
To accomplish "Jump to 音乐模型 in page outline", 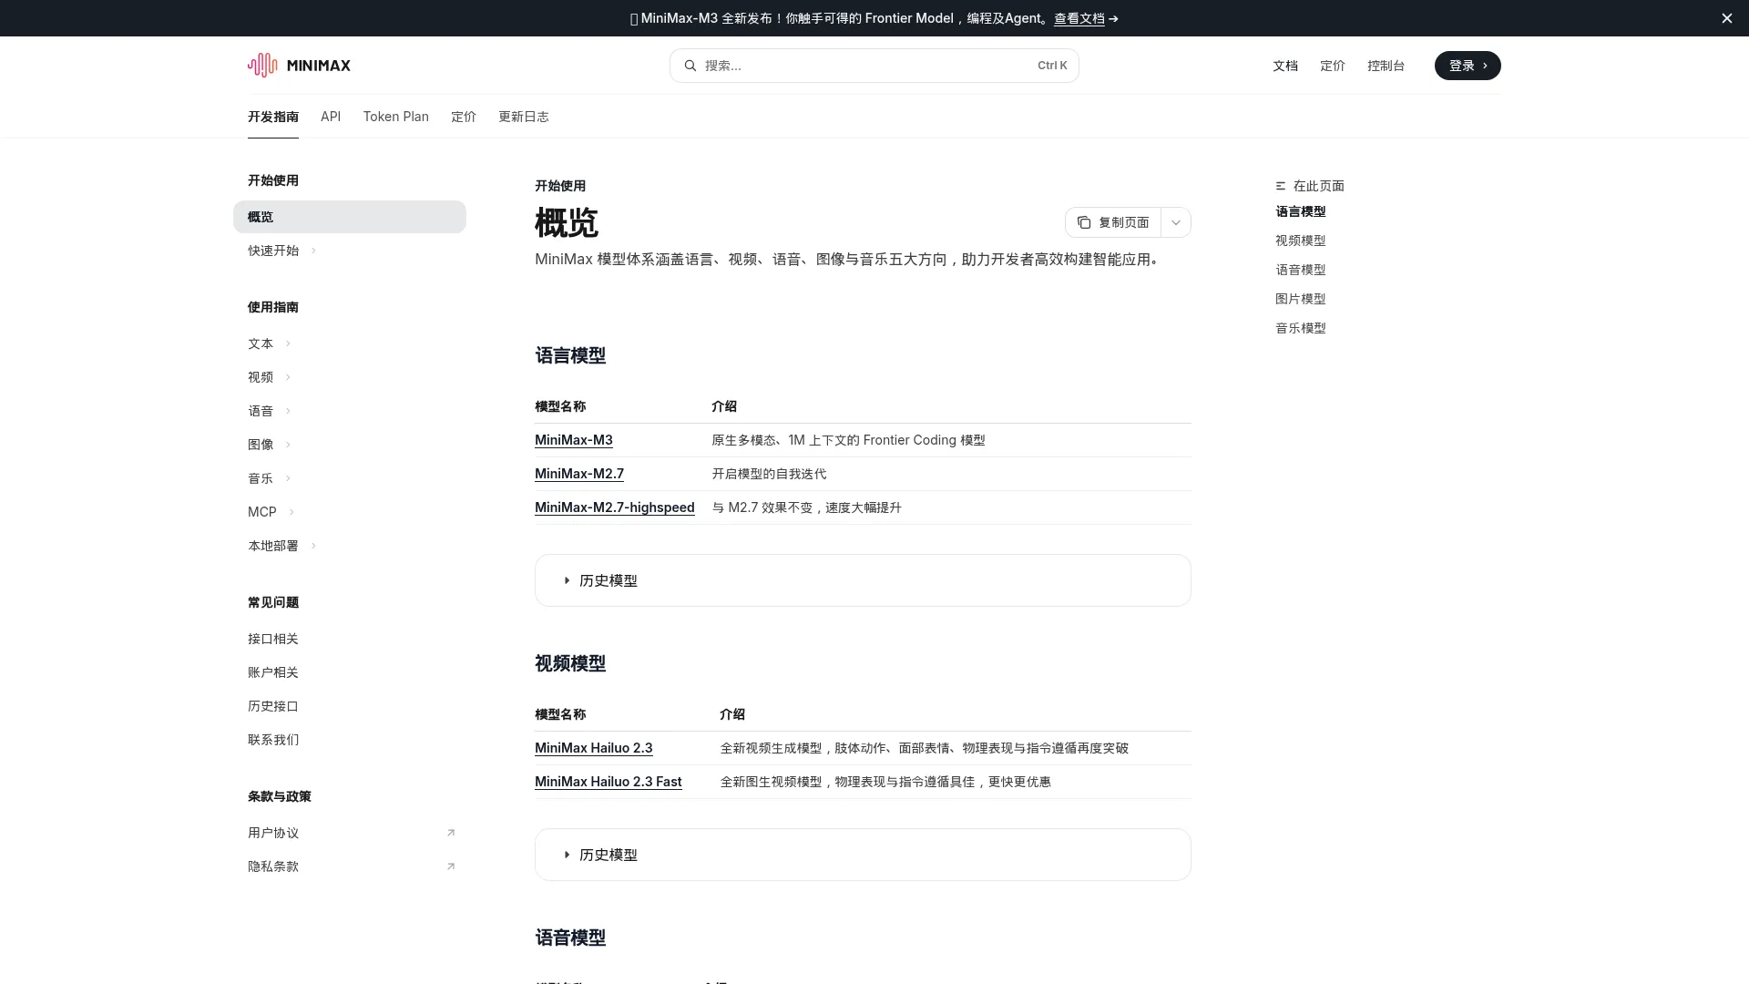I will click(1301, 328).
